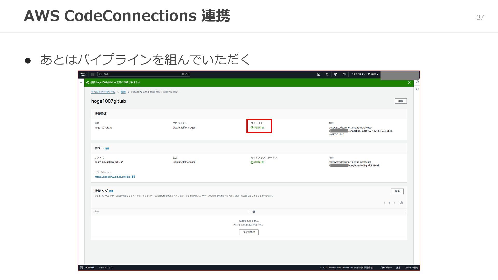Go to Developer Tools breadcrumb link
This screenshot has width=498, height=280.
[x=103, y=92]
